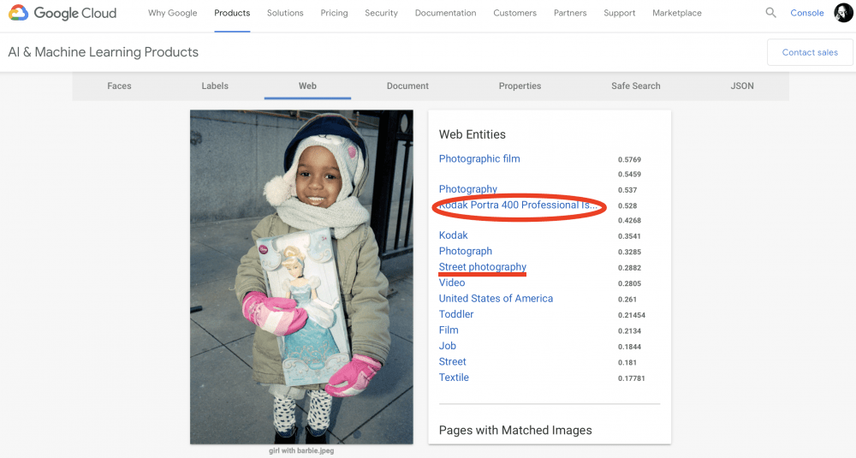This screenshot has width=856, height=458.
Task: Select Products in the top navigation
Action: (232, 13)
